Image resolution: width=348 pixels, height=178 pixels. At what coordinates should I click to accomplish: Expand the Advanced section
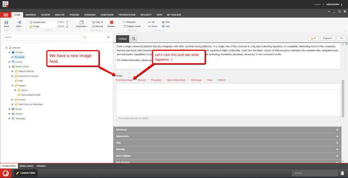[x=227, y=130]
